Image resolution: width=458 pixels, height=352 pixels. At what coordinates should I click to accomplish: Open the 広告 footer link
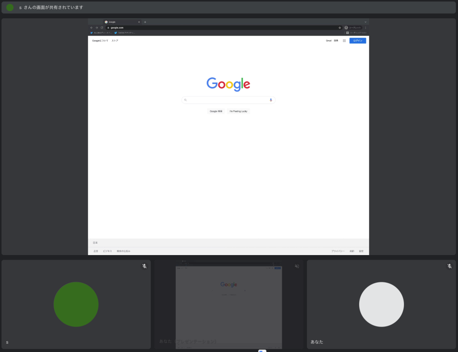tap(96, 251)
